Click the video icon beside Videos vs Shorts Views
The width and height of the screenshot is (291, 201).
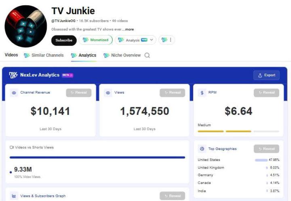(12, 147)
